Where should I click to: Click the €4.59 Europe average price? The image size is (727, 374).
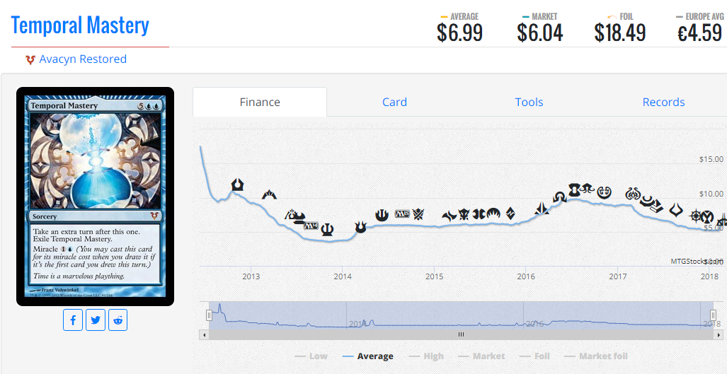pyautogui.click(x=699, y=33)
